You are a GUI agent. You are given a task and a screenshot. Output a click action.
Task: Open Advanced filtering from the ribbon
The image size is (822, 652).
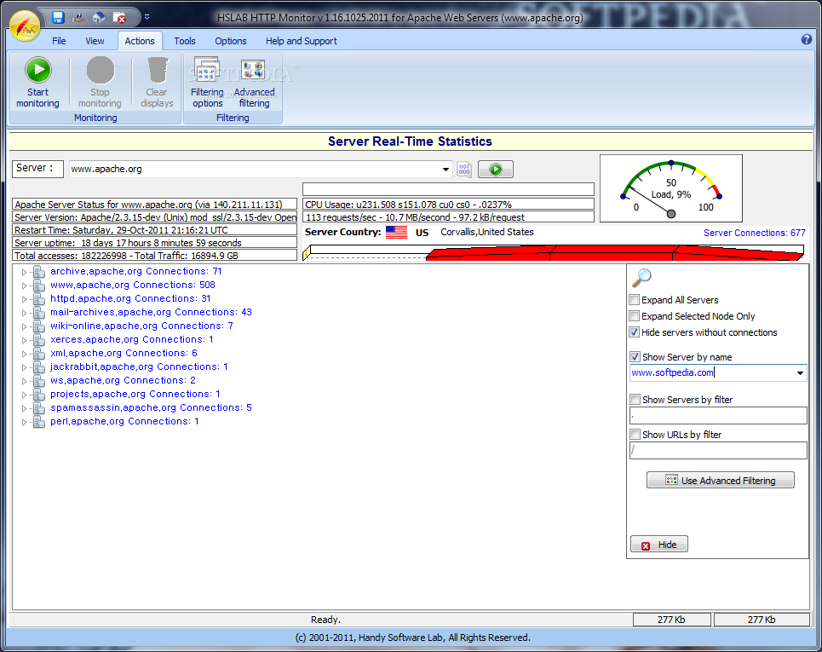pos(254,83)
